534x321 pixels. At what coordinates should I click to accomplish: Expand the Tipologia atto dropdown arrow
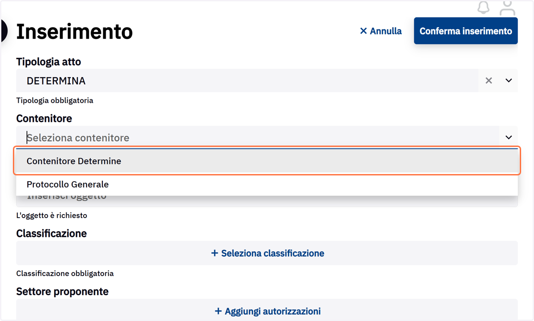click(509, 81)
